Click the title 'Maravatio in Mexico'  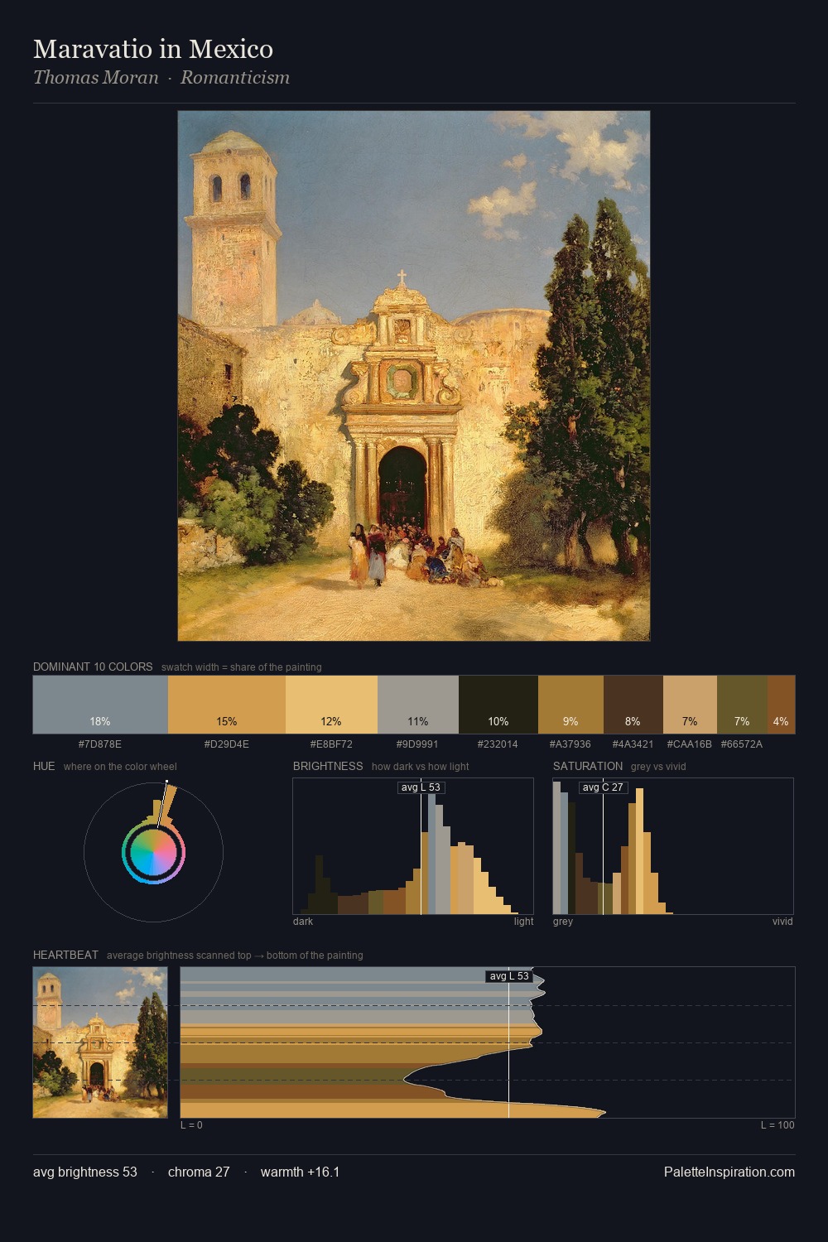tap(153, 49)
